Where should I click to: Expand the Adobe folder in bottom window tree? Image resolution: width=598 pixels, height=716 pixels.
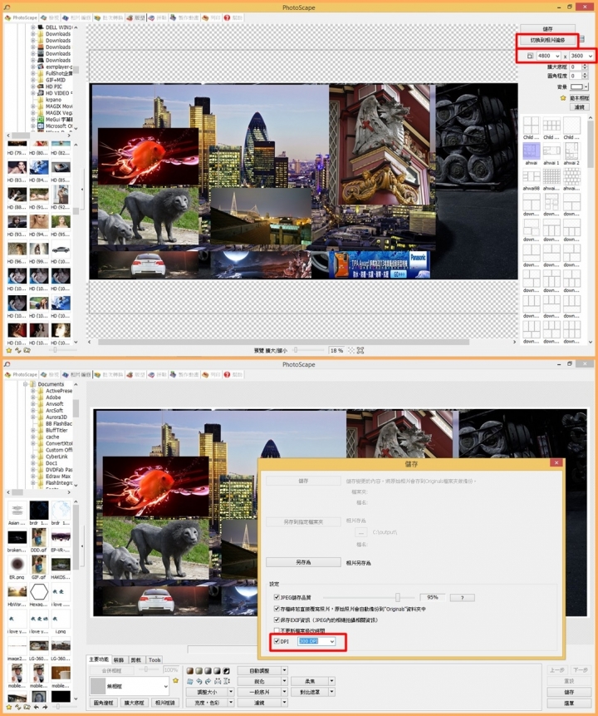tap(33, 398)
